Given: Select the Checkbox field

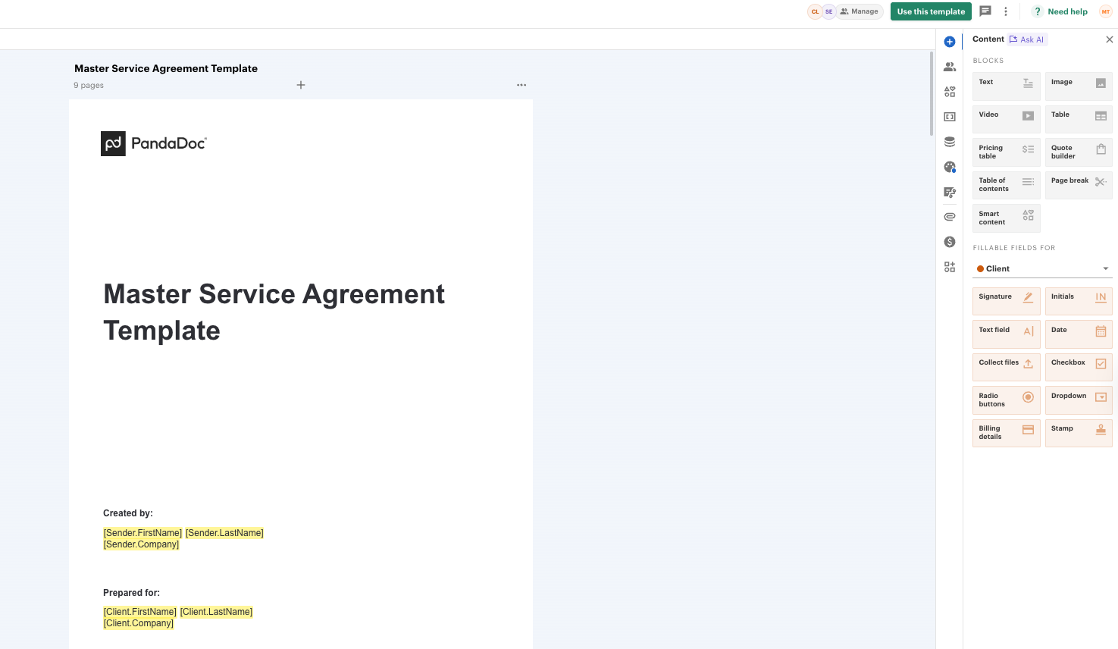Looking at the screenshot, I should pos(1079,367).
